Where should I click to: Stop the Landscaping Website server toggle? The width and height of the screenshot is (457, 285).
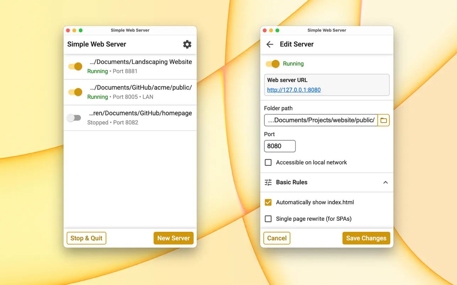[74, 66]
